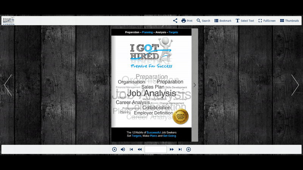This screenshot has height=170, width=303.
Task: Zoom in with the plus icon
Action: coord(188,149)
